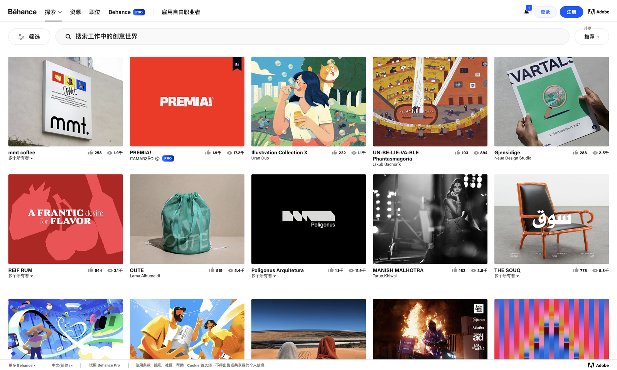Image resolution: width=617 pixels, height=370 pixels.
Task: Open the OUTE green bag thumbnail
Action: pos(187,219)
